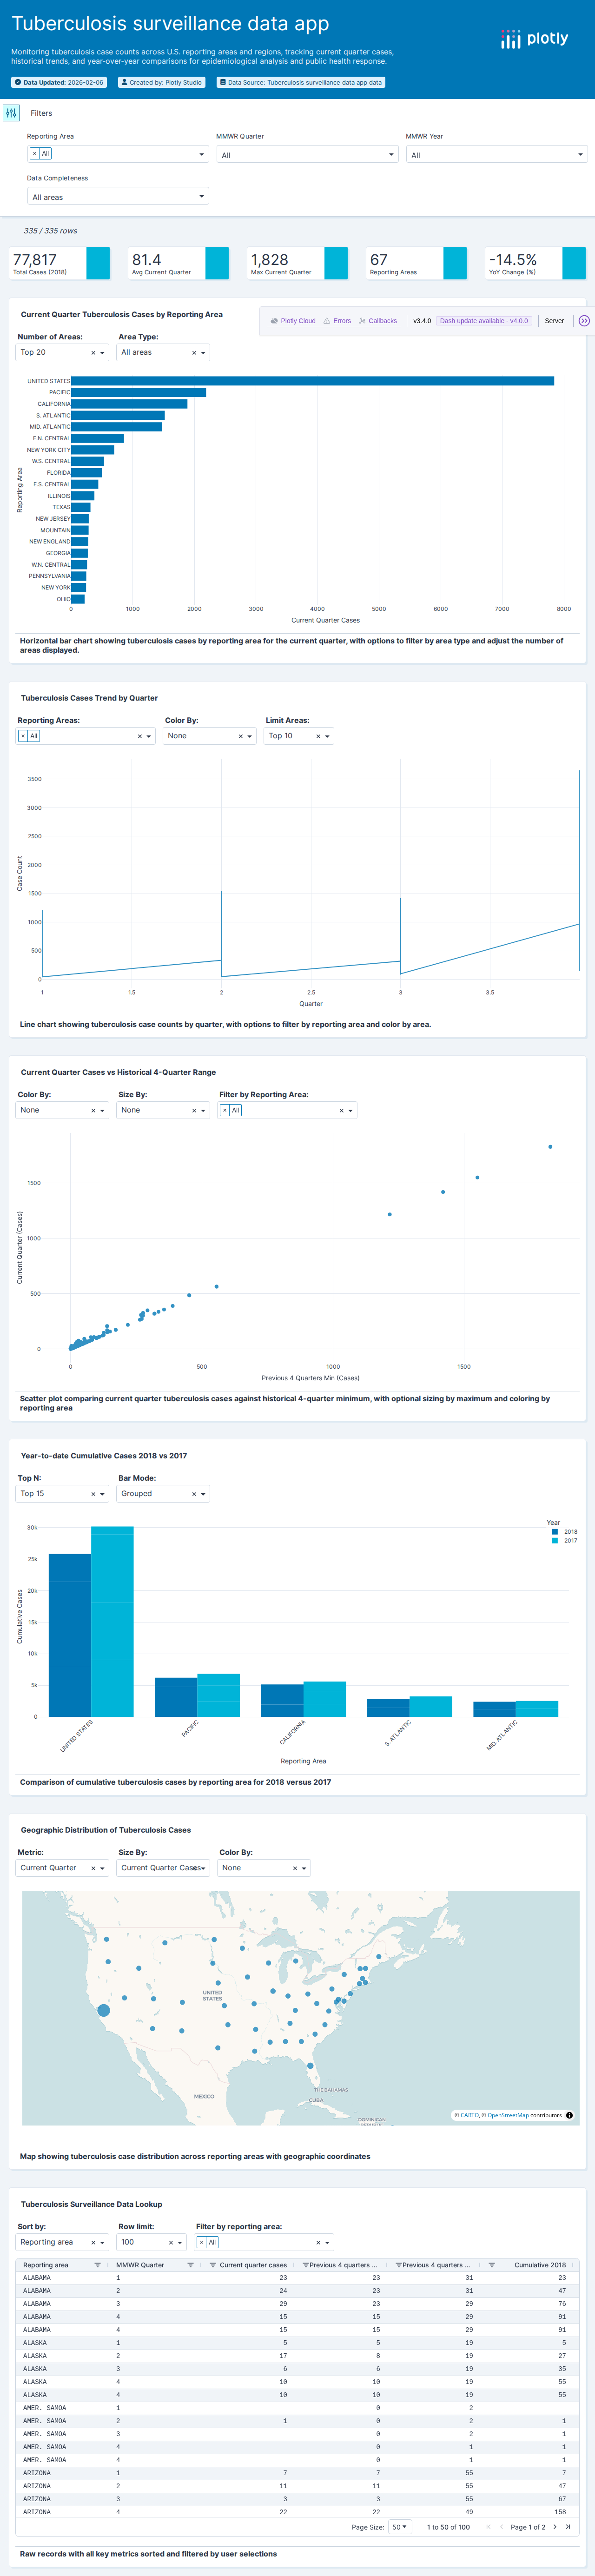
Task: Clear the trend Color By None value
Action: (240, 736)
